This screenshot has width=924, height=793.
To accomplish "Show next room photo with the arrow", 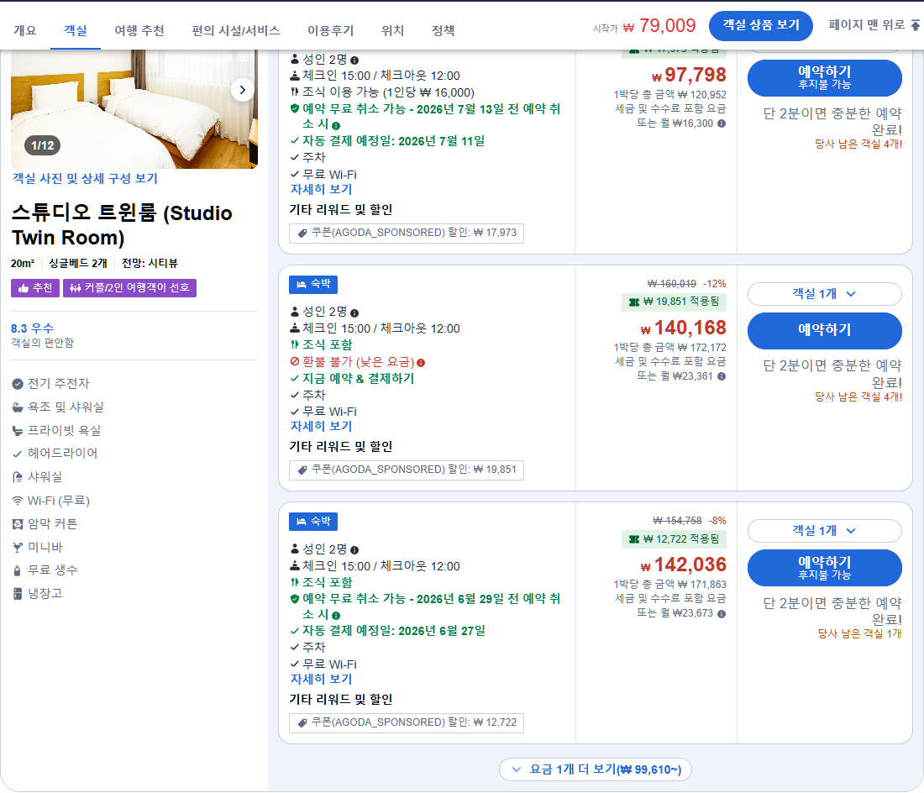I will pyautogui.click(x=242, y=90).
